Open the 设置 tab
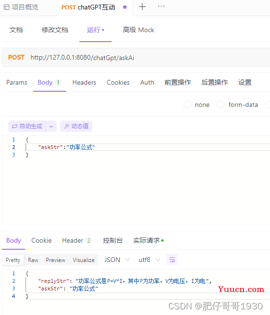This screenshot has width=270, height=315. (245, 82)
